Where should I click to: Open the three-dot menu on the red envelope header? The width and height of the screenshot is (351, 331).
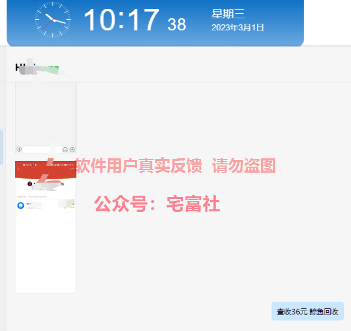(x=72, y=169)
